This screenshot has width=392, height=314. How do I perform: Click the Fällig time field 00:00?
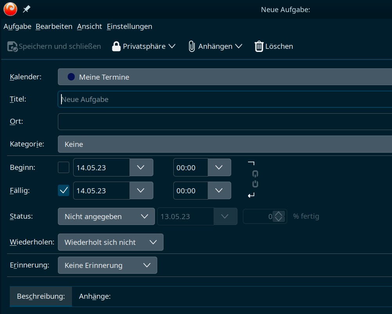tap(191, 191)
